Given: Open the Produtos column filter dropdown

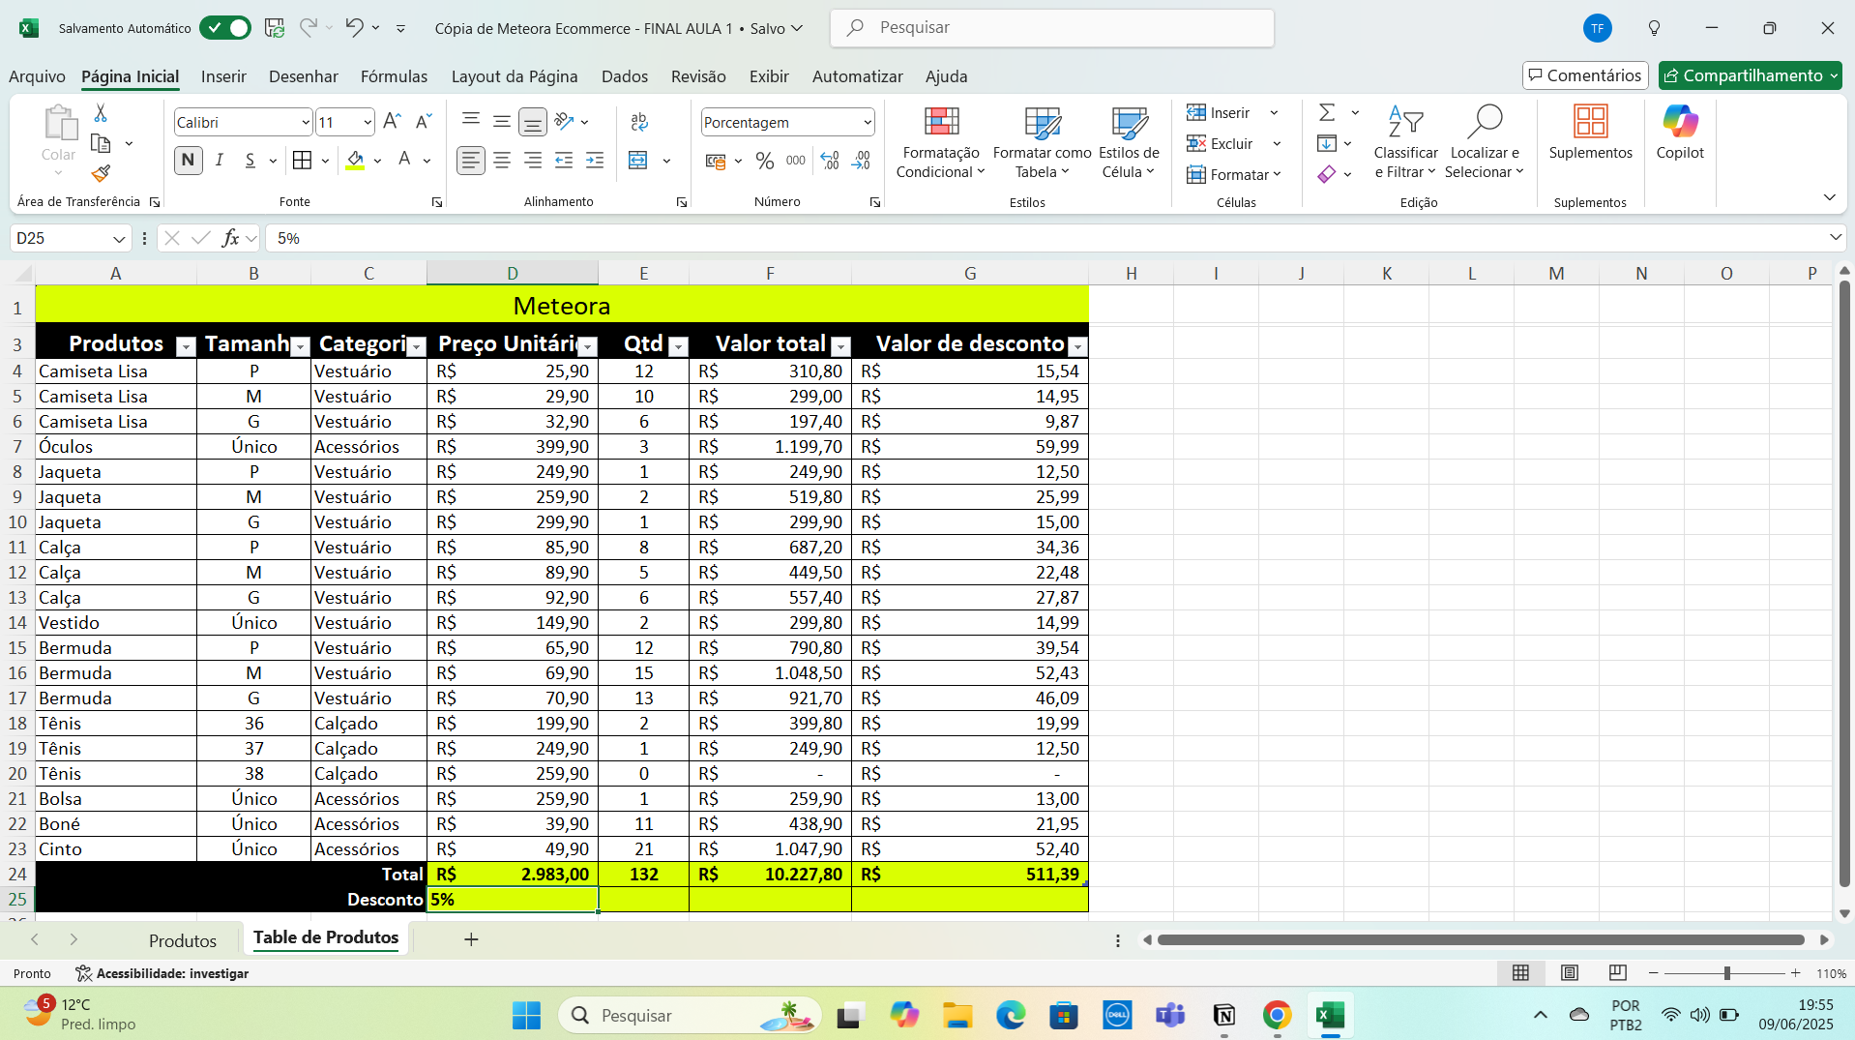Looking at the screenshot, I should pyautogui.click(x=186, y=346).
